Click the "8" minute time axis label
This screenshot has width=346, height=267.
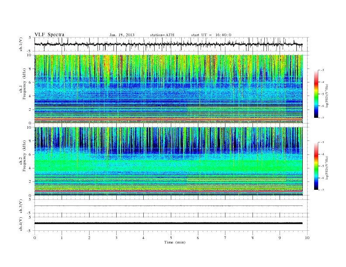[x=253, y=238]
